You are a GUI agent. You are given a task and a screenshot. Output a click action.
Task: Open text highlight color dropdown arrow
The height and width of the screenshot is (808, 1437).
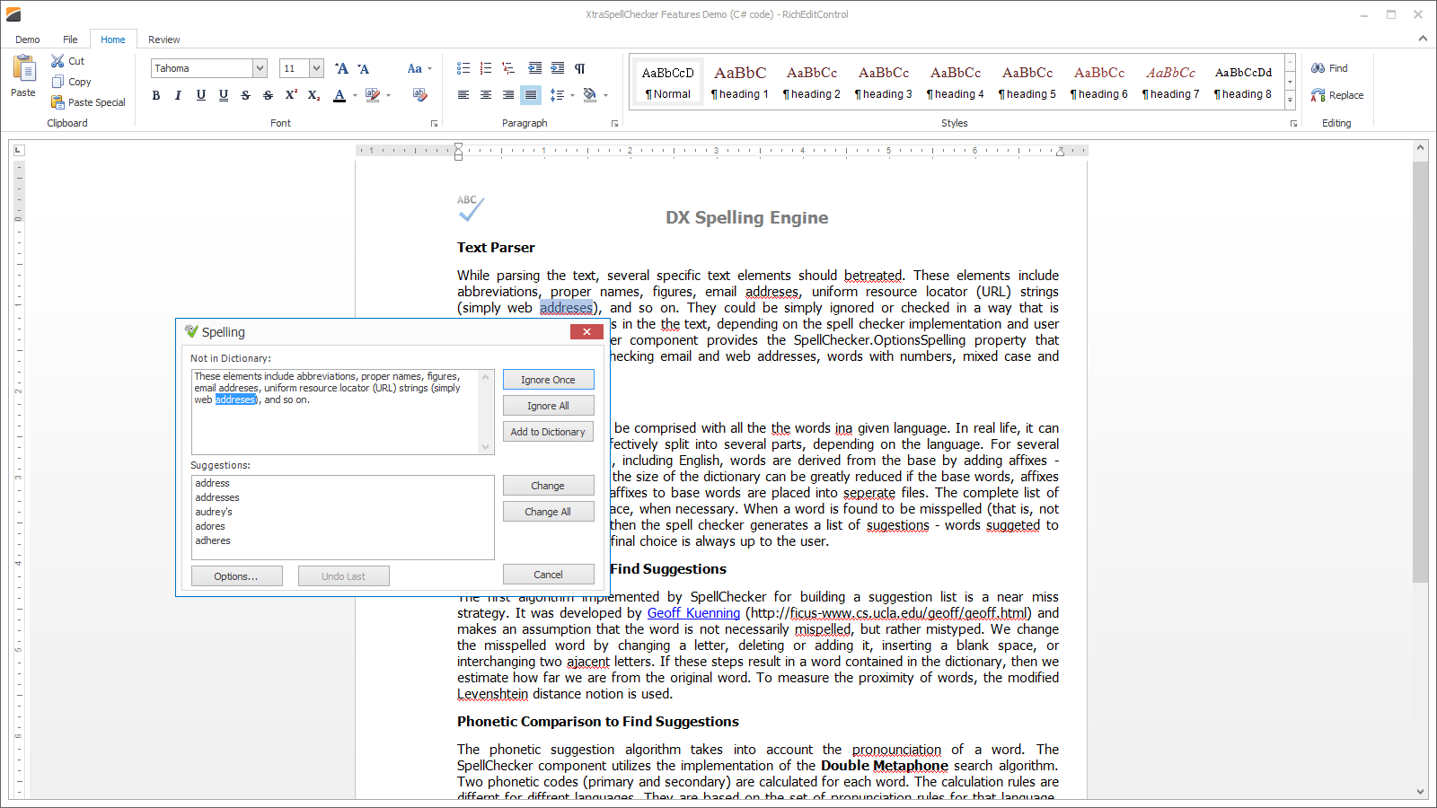(388, 95)
